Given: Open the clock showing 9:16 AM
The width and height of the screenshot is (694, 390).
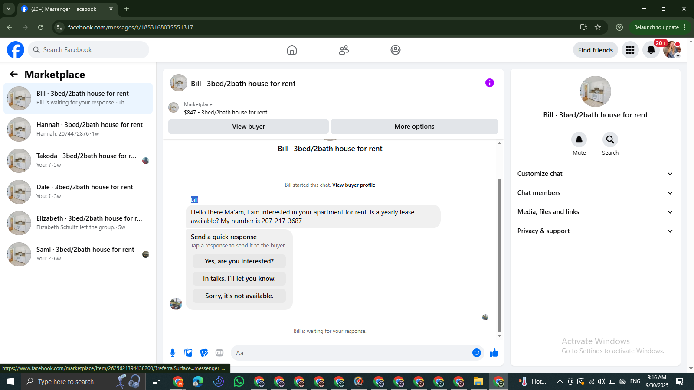Looking at the screenshot, I should tap(657, 381).
